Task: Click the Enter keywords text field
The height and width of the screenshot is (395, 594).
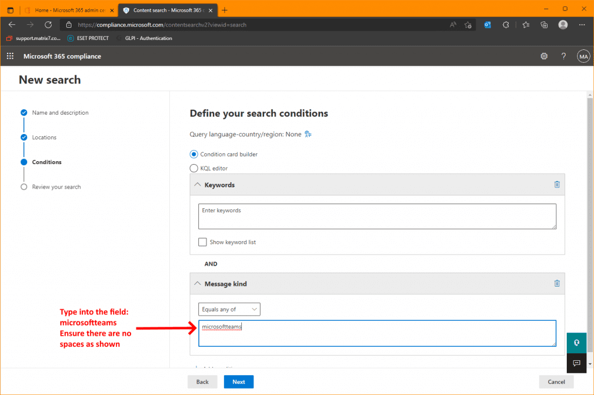Action: (x=377, y=216)
